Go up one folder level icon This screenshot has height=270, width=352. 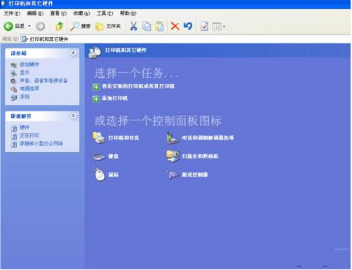click(x=60, y=26)
